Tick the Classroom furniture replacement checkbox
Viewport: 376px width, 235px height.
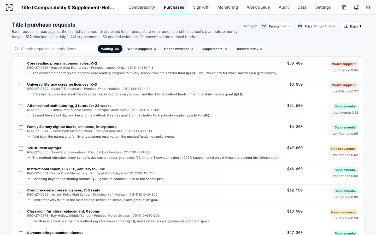click(x=21, y=212)
